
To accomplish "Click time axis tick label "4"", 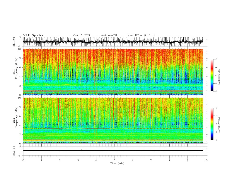I will point(96,160).
